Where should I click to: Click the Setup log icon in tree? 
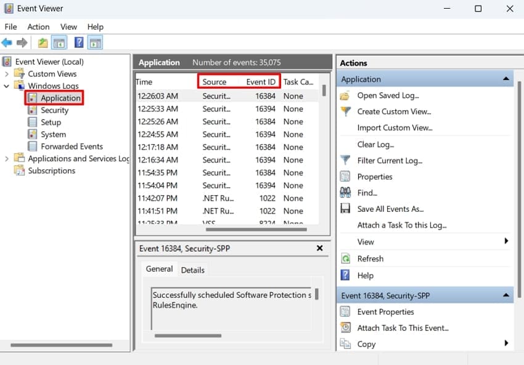pyautogui.click(x=33, y=122)
